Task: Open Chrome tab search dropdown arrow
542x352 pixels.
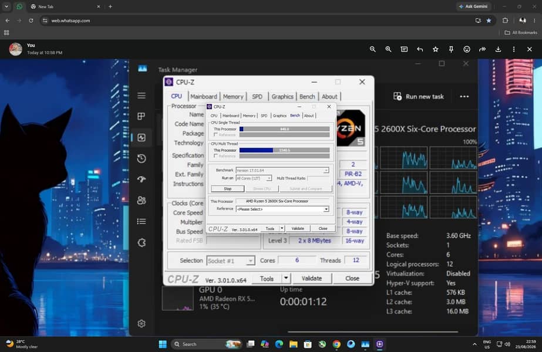Action: coord(6,6)
